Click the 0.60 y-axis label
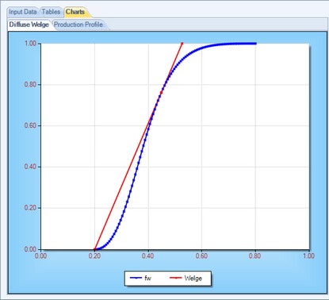This screenshot has height=300, width=329. pyautogui.click(x=30, y=125)
